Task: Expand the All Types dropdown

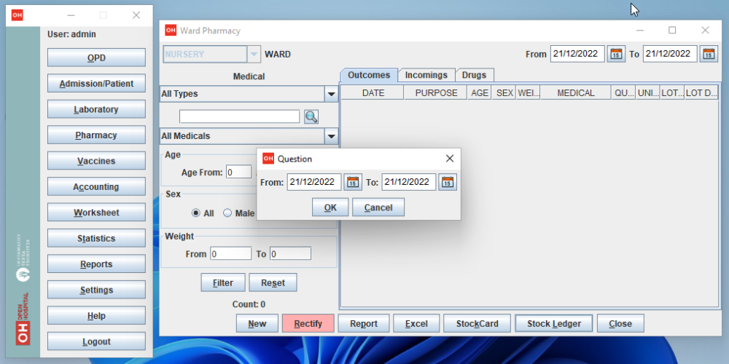Action: click(331, 94)
